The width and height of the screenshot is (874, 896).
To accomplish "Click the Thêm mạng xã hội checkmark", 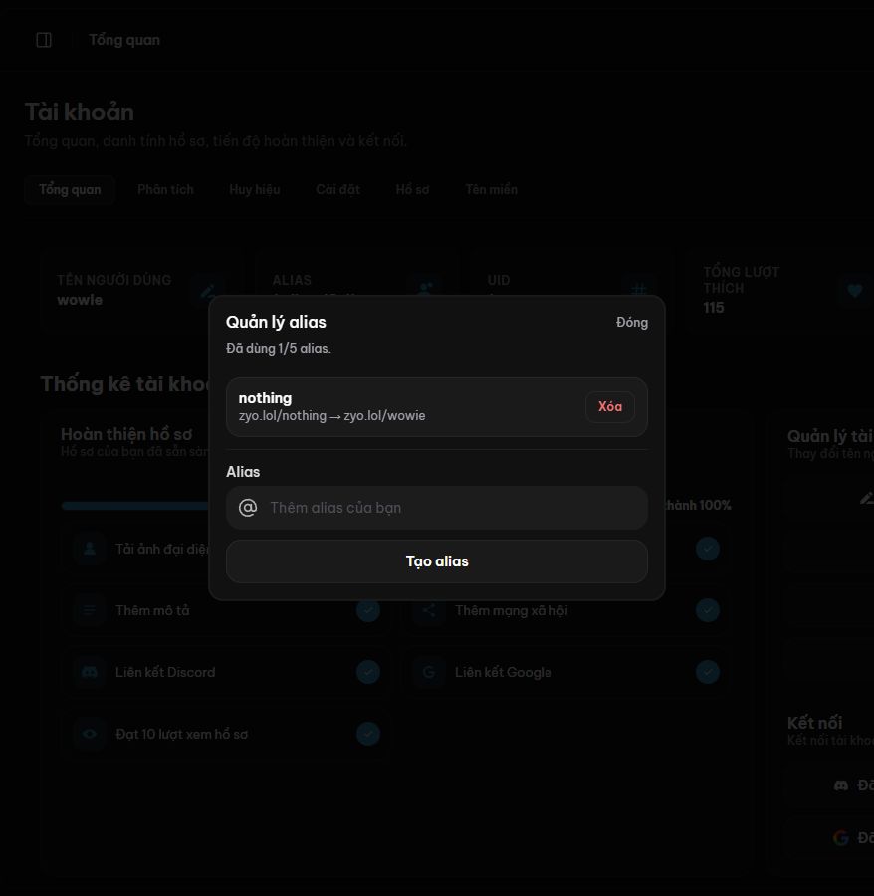I will pos(708,610).
